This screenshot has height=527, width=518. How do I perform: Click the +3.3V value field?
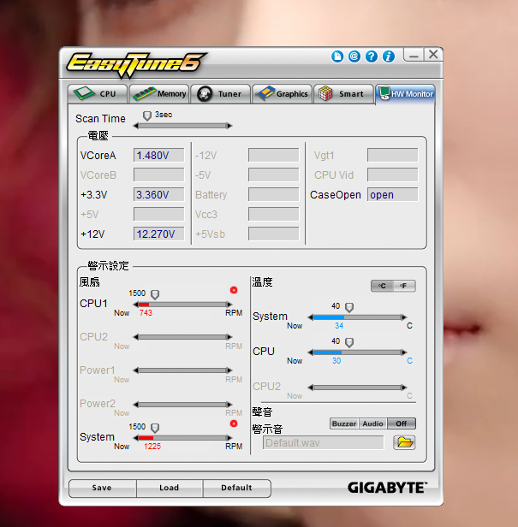(x=158, y=194)
